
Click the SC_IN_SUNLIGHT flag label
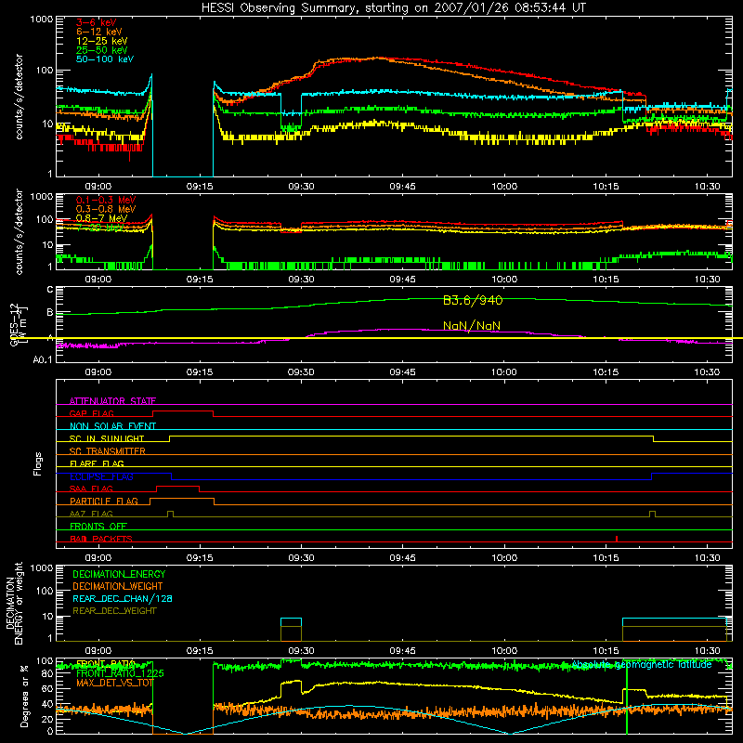[x=107, y=438]
